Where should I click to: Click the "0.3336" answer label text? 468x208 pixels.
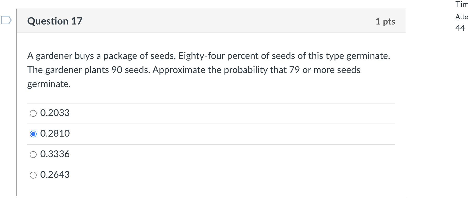(55, 154)
